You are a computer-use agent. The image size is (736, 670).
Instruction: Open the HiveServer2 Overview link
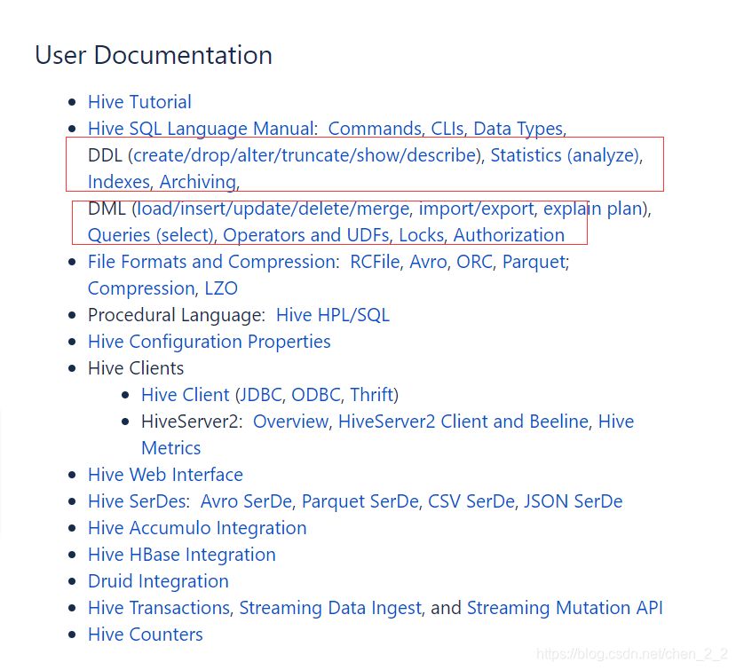(x=290, y=422)
